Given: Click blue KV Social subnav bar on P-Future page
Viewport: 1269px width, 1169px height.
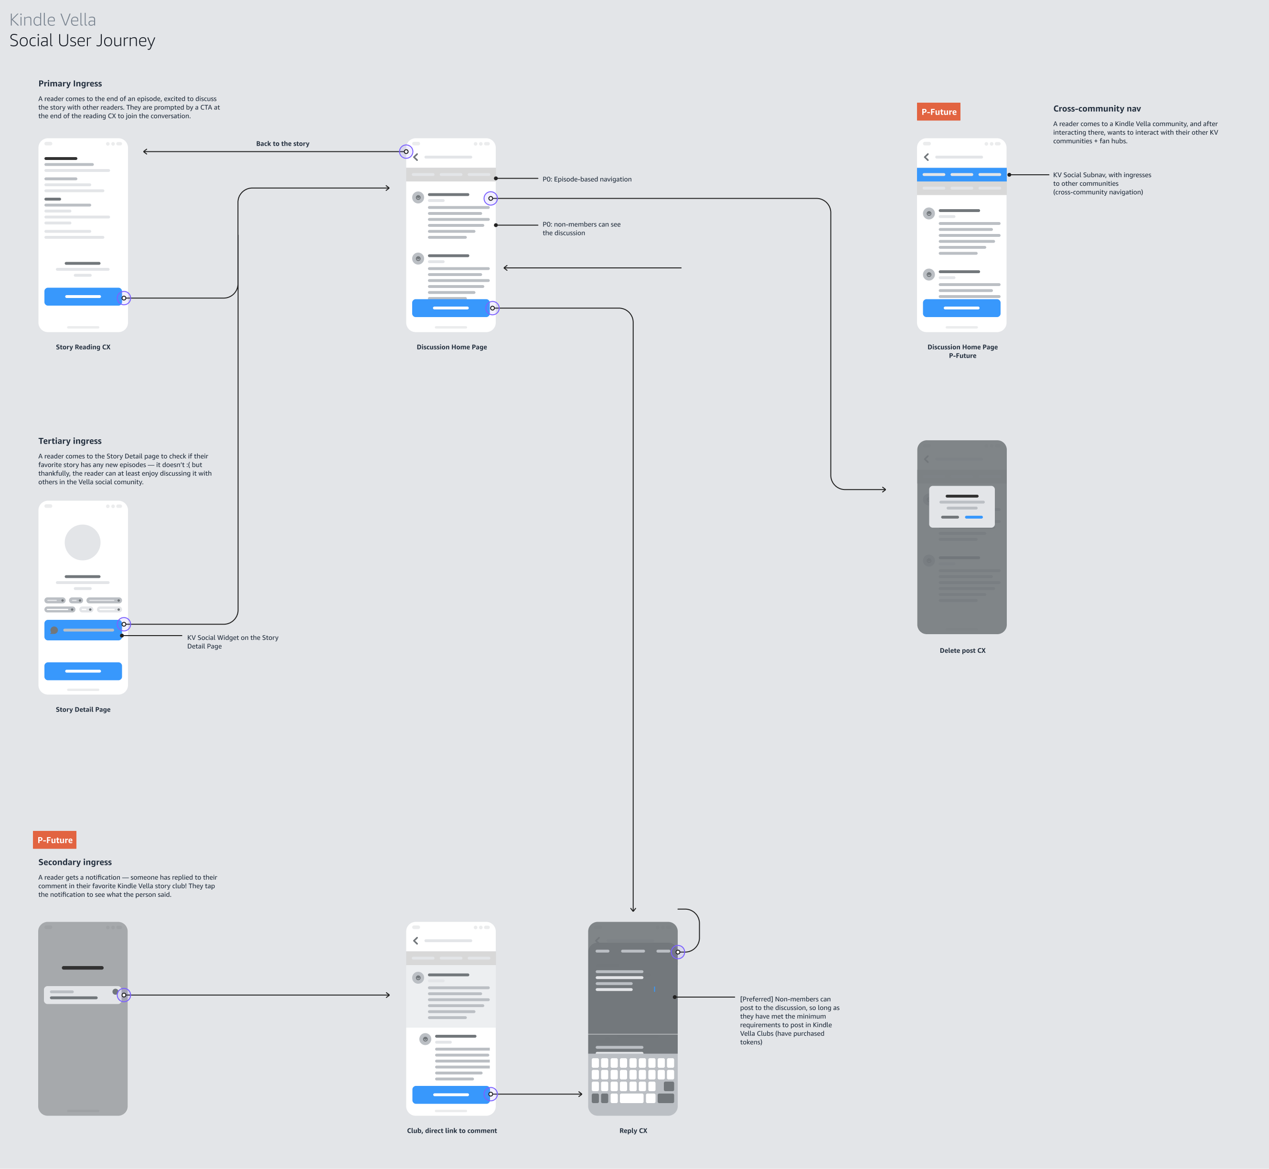Looking at the screenshot, I should 961,175.
